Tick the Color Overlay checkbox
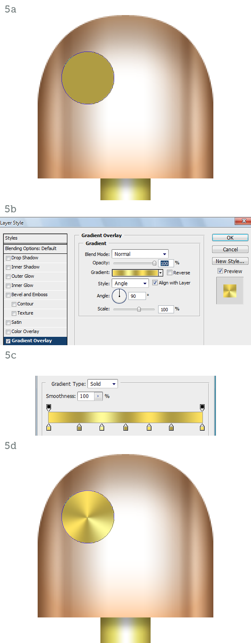251x643 pixels. 8,332
